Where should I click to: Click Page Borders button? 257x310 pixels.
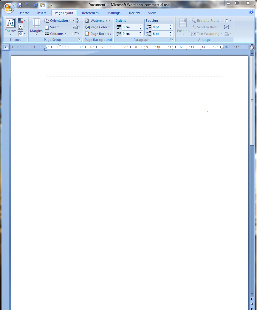[98, 34]
